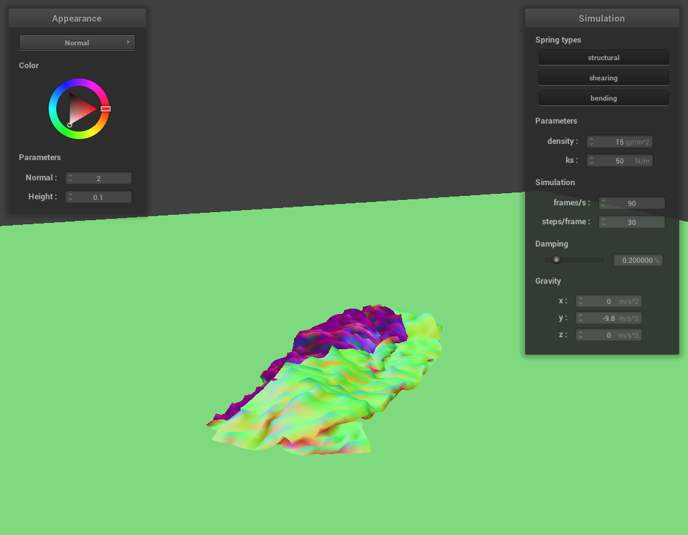Click the frames/s stepper arrows
Viewport: 688px width, 535px height.
coord(604,203)
